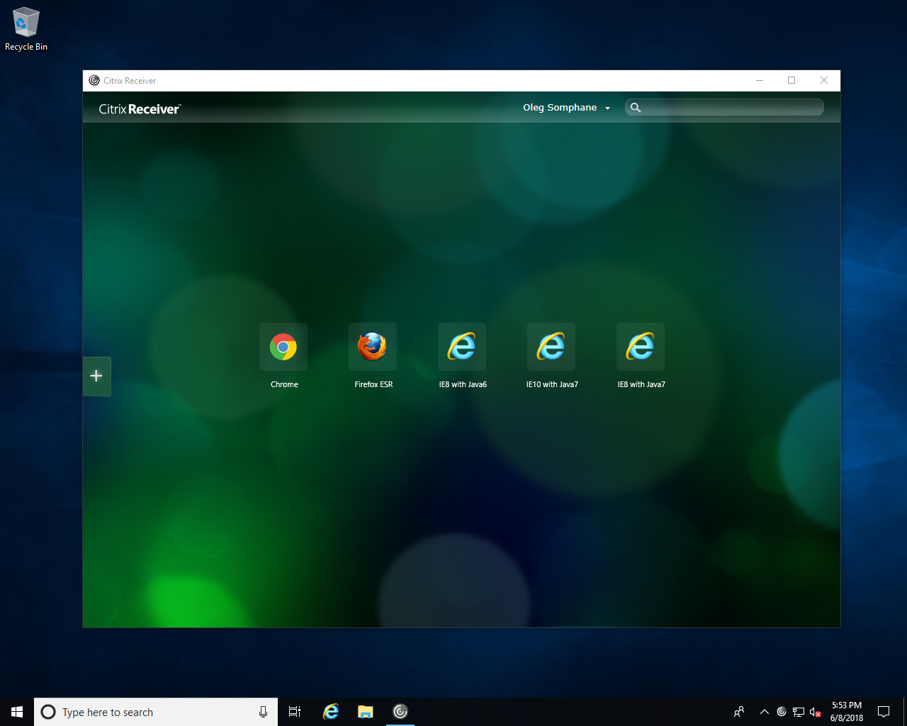This screenshot has height=726, width=907.
Task: Expand hidden icons in the system tray
Action: point(764,711)
